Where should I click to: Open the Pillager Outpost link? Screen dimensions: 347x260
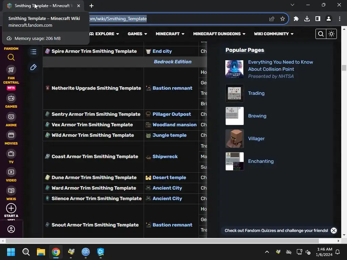(x=171, y=114)
